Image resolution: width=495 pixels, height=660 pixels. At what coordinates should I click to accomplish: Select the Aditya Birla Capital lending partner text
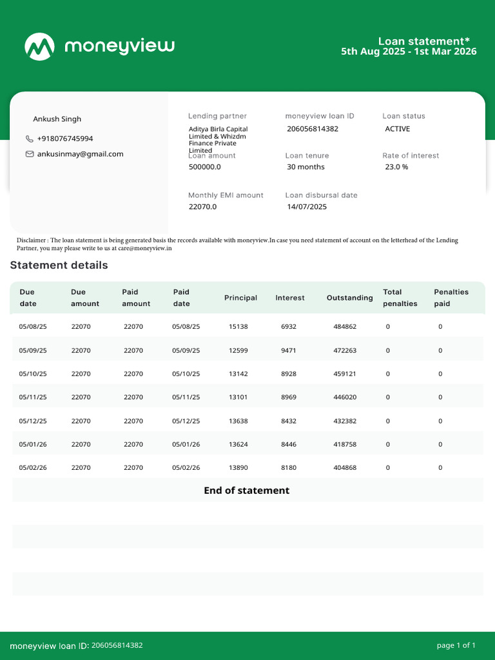click(218, 139)
